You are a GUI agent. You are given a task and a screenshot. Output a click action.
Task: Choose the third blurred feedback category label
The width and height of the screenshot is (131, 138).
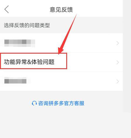[x=15, y=80]
